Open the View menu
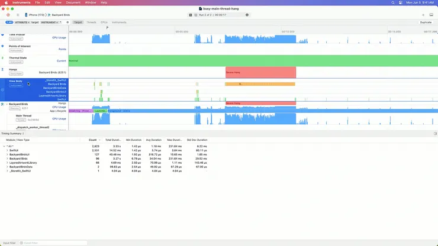Image resolution: width=438 pixels, height=246 pixels. point(58,2)
